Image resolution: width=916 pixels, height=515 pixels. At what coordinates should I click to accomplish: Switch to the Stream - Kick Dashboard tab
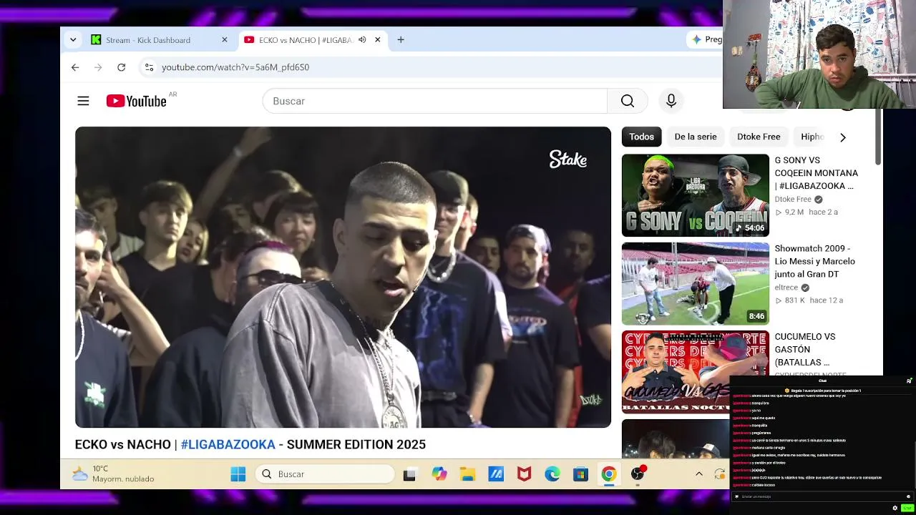click(159, 40)
